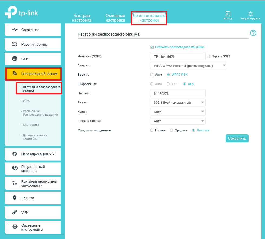The image size is (265, 239).
Task: Open Переадресация NAT menu section
Action: click(x=33, y=154)
